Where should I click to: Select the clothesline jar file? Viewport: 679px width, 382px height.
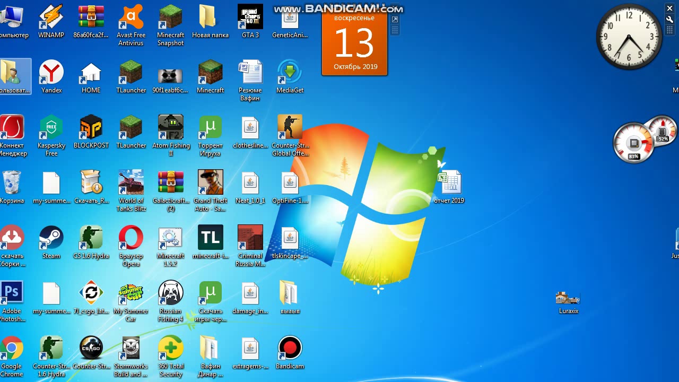pos(250,132)
